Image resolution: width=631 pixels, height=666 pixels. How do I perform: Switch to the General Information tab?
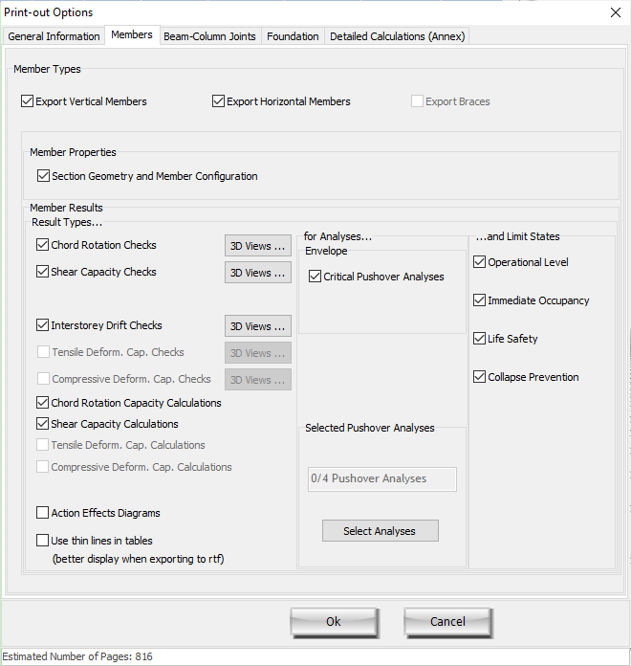[x=54, y=36]
